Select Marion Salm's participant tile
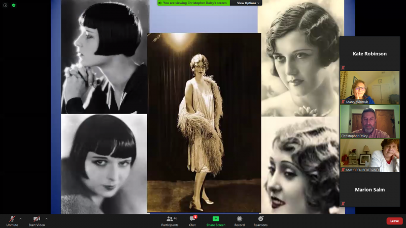 point(370,189)
